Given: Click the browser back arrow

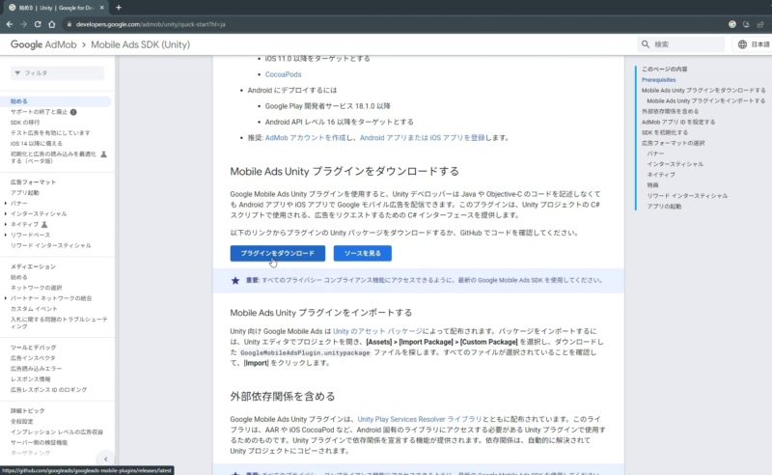Looking at the screenshot, I should (11, 23).
